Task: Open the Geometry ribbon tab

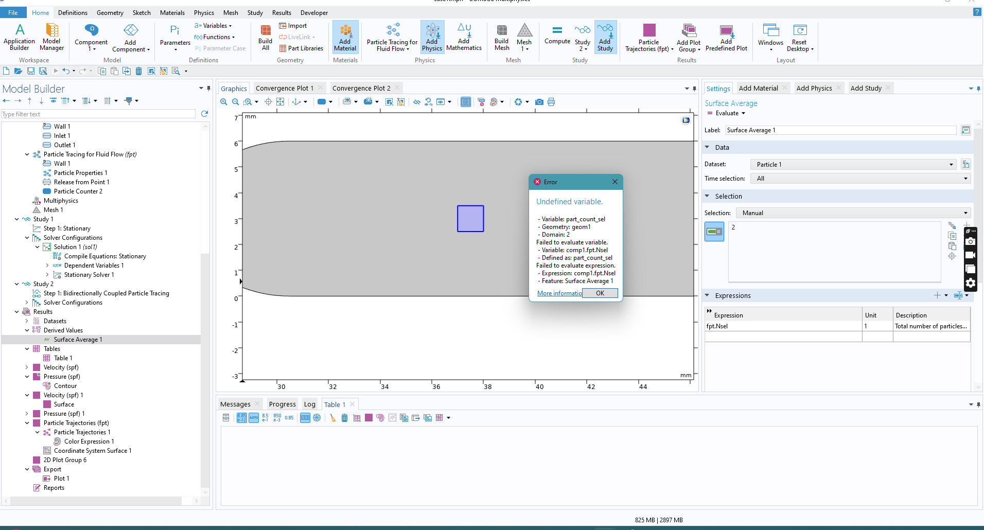Action: pyautogui.click(x=110, y=13)
